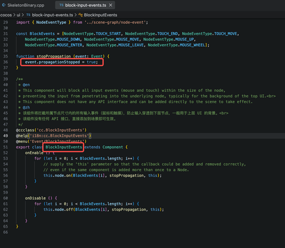Click the TS icon on block-input-events tab
Viewport: 285px width, 248px height.
(62, 5)
